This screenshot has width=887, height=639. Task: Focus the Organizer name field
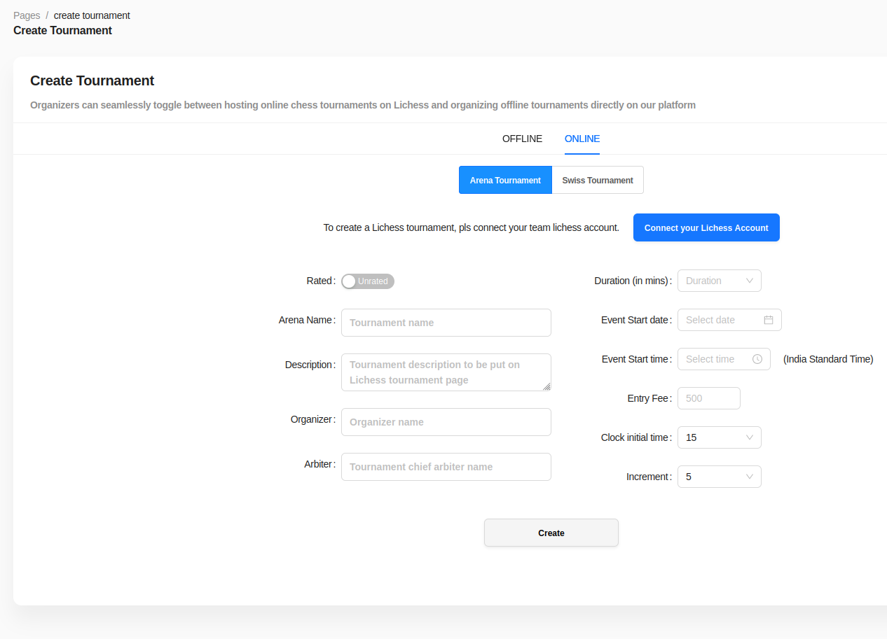[x=446, y=422]
